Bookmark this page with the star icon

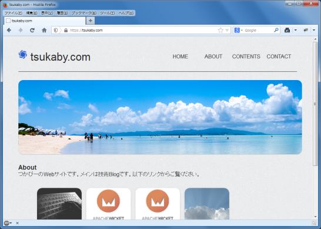pos(220,31)
